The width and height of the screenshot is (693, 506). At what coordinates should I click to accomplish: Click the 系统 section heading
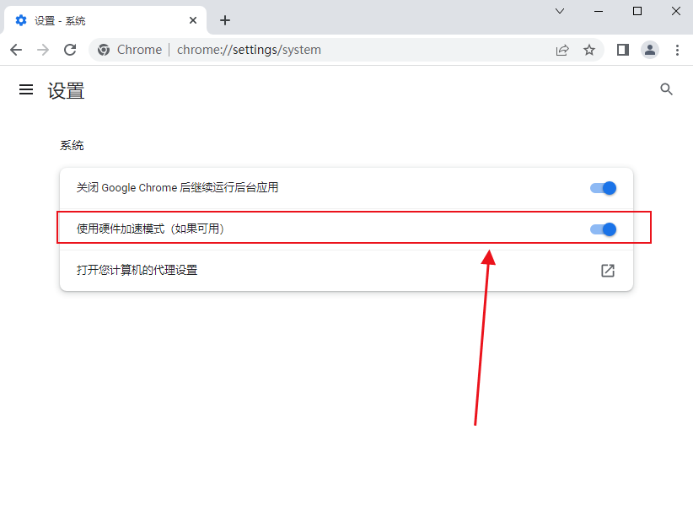(x=72, y=145)
